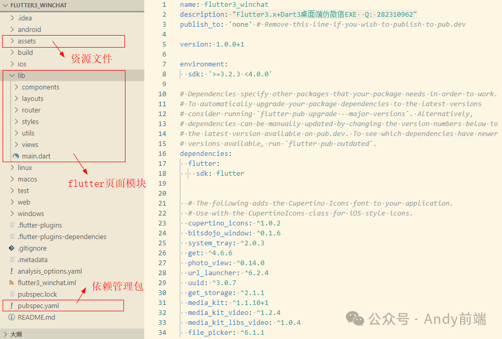
Task: Click the bitsdojo_window dependency line
Action: 234,233
